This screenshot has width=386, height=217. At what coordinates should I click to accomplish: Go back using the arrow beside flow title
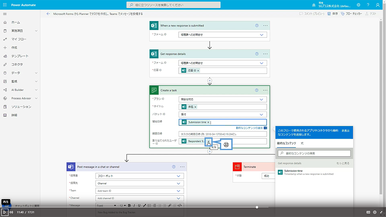[x=48, y=14]
